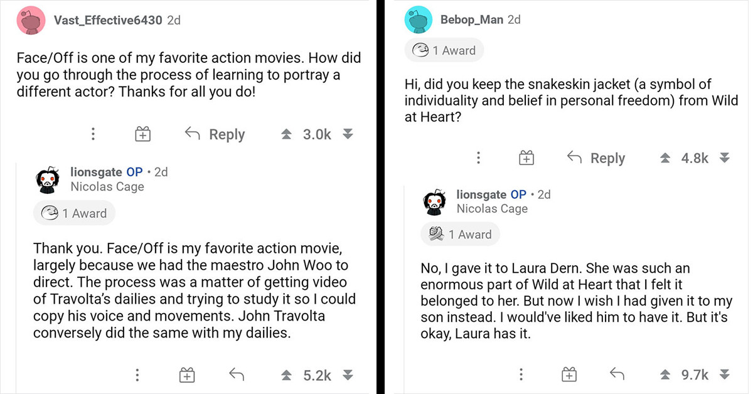Screen dimensions: 753x394
Task: Select the award gift icon below the Laura Dern reply
Action: pyautogui.click(x=569, y=374)
